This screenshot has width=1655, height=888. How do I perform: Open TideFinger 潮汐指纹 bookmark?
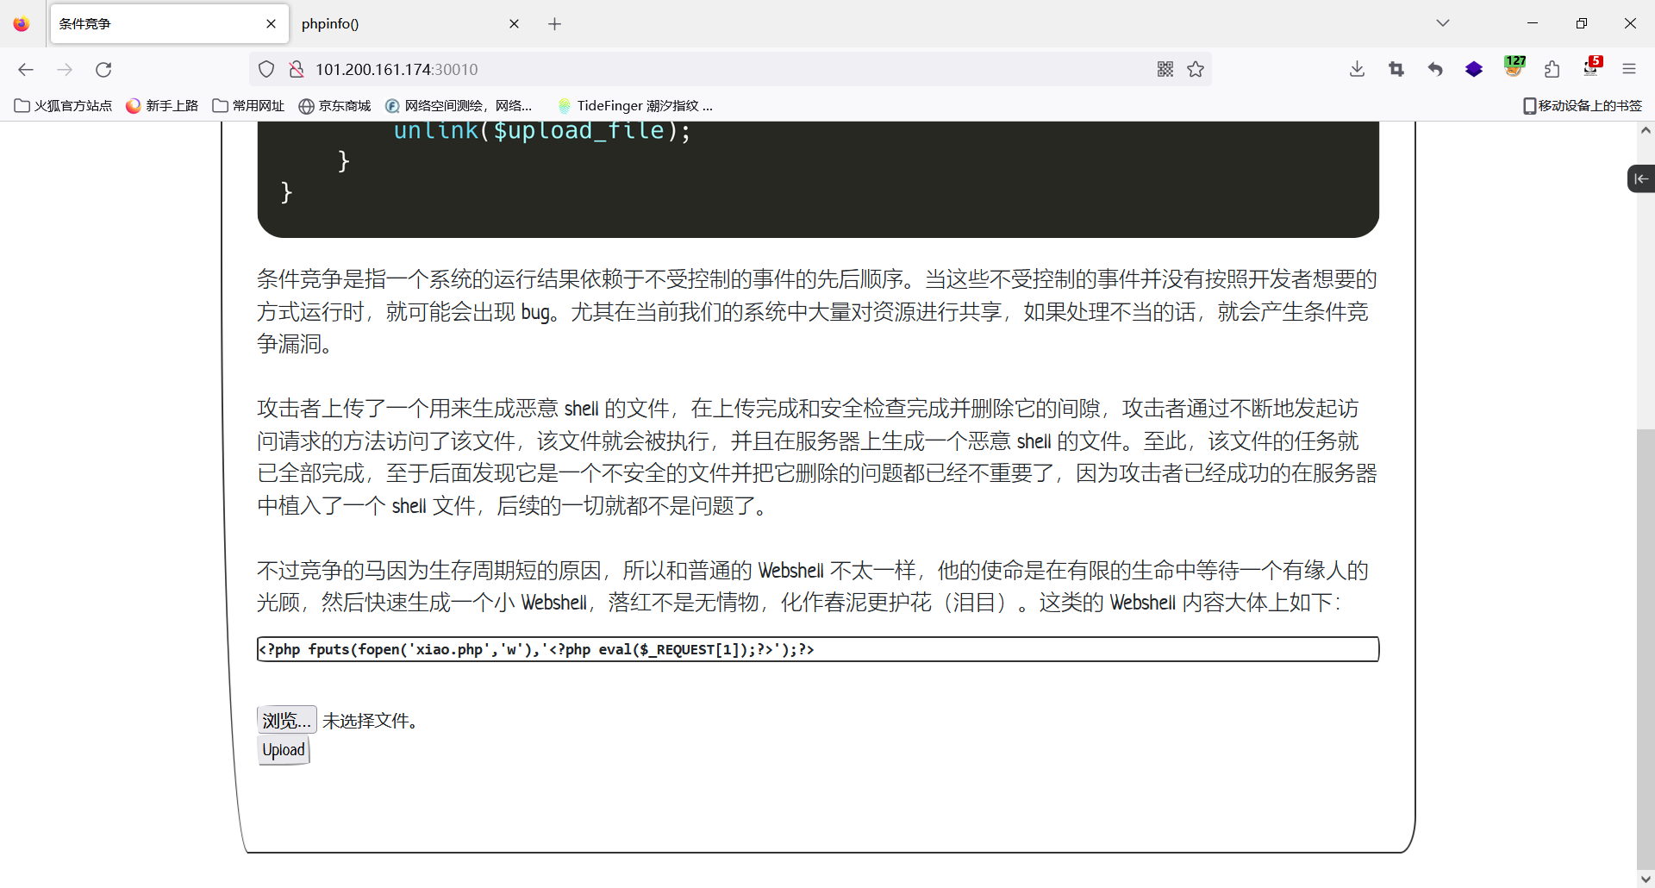(x=636, y=105)
